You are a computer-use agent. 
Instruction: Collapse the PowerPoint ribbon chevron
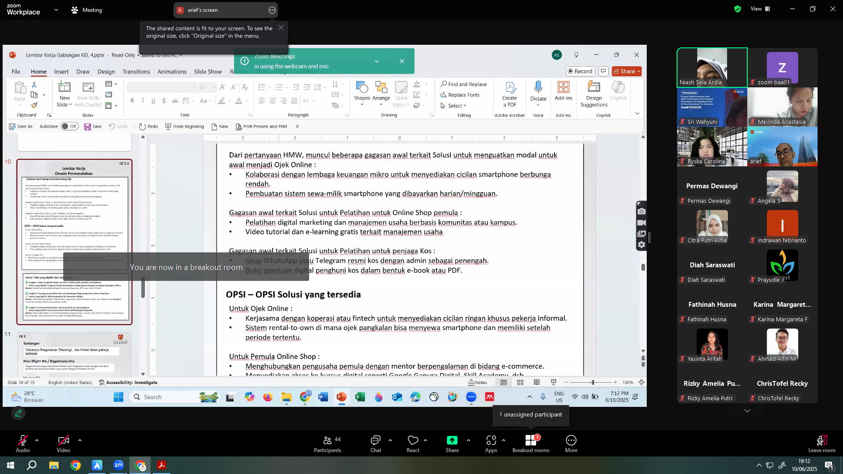point(637,114)
